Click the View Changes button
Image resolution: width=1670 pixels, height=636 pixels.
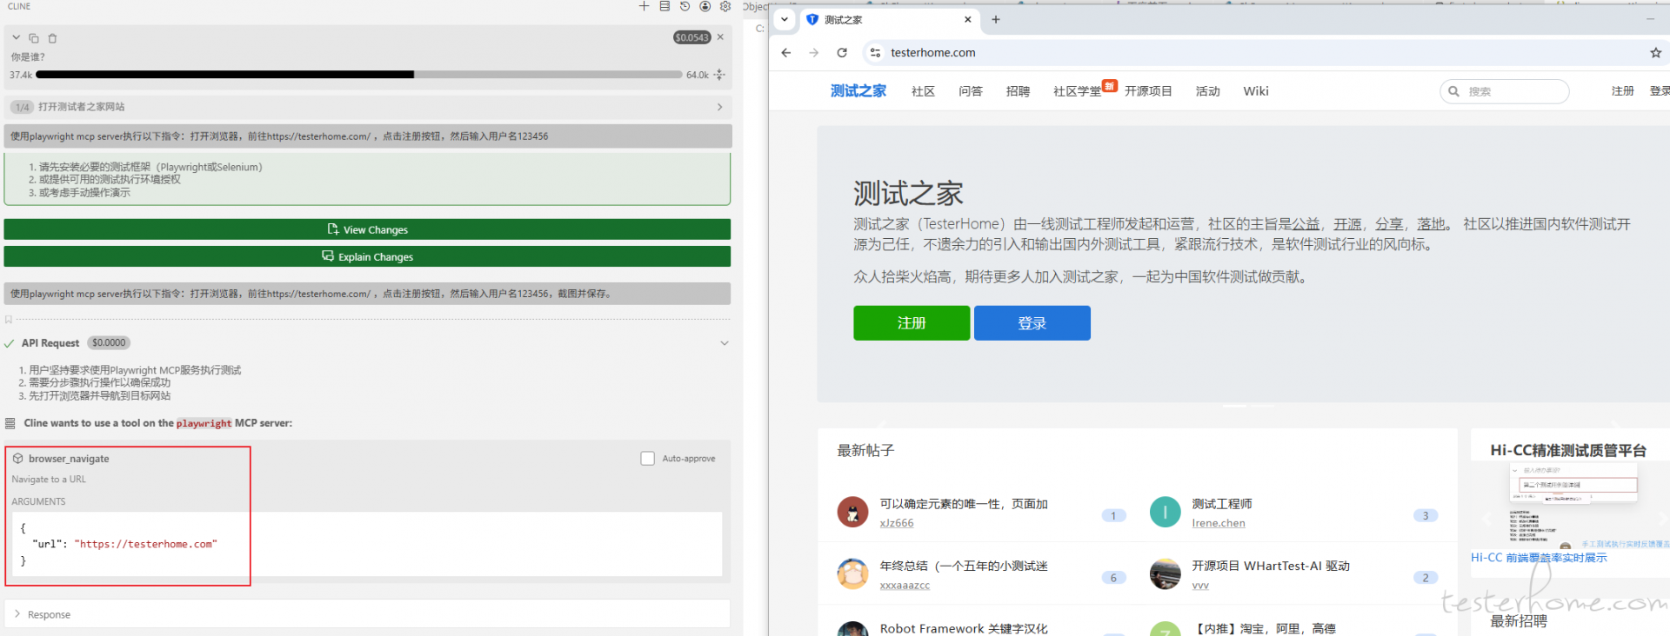367,229
